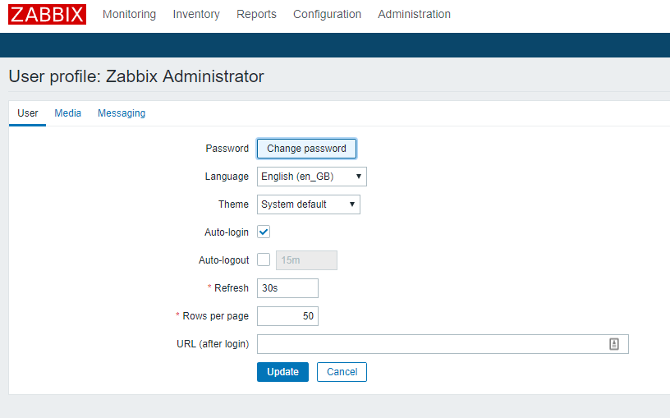This screenshot has height=418, width=670.
Task: Click the URL (after login) text field
Action: click(x=431, y=344)
